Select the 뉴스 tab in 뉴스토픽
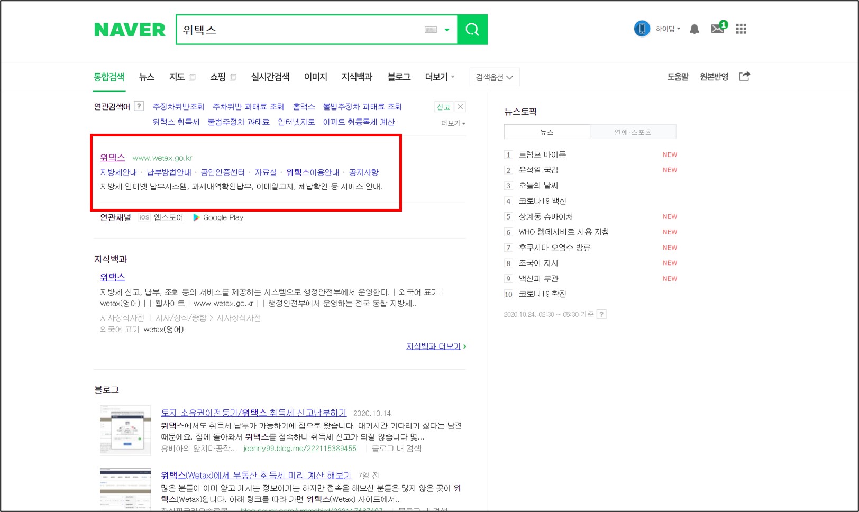 pos(547,132)
